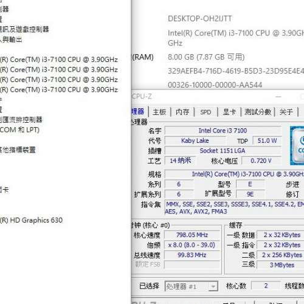304x304 pixels.
Task: Open the 处理器 #1 selection dropdown
Action: (192, 286)
